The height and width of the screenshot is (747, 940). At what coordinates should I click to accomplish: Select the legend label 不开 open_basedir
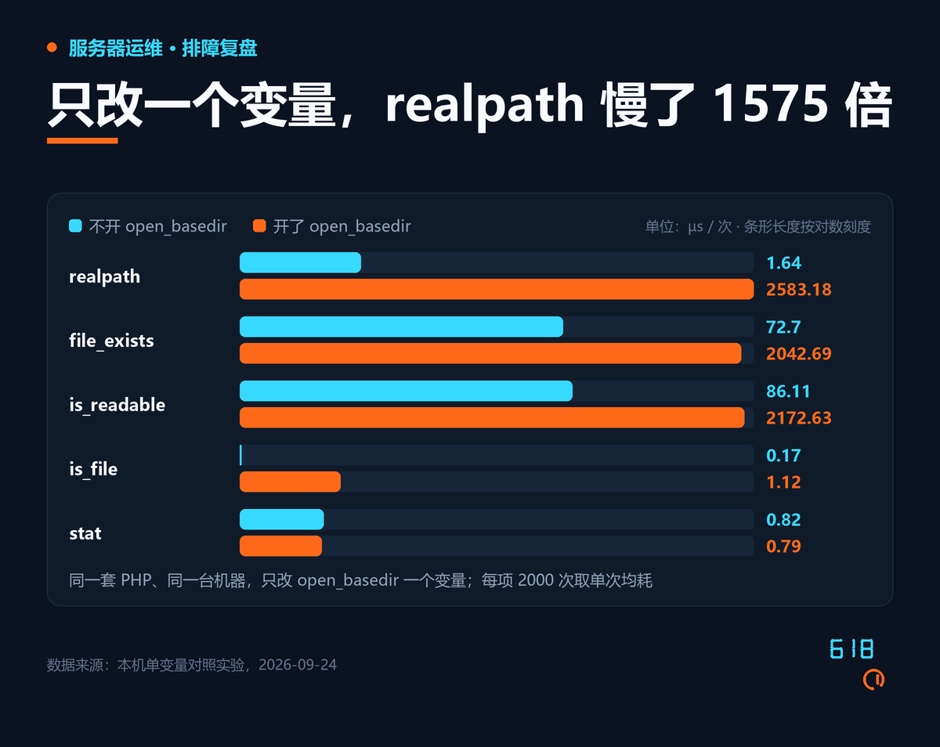tap(158, 226)
